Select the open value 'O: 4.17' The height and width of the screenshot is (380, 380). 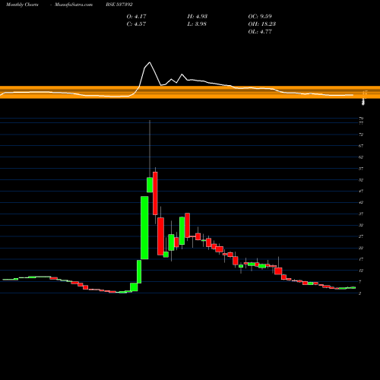pyautogui.click(x=136, y=17)
